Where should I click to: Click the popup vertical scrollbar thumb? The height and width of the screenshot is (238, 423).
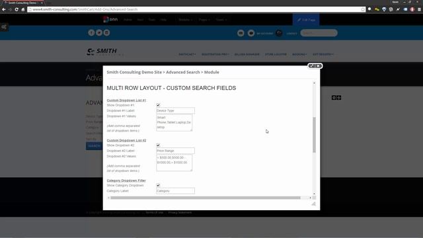coord(315,135)
